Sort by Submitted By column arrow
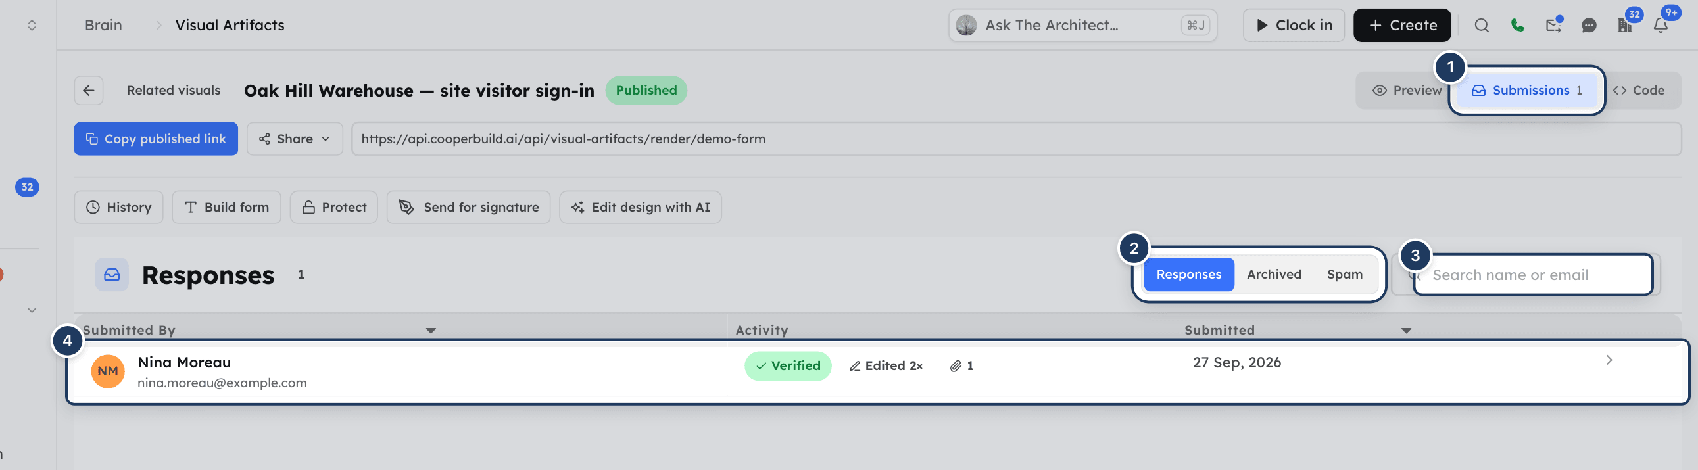This screenshot has width=1698, height=470. click(x=431, y=330)
